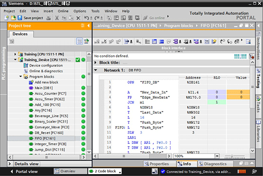Select Accu_Counter [FC7] block
263x176 pixels.
pyautogui.click(x=50, y=94)
